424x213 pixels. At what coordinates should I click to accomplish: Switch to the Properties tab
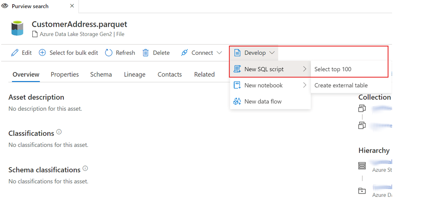click(65, 74)
